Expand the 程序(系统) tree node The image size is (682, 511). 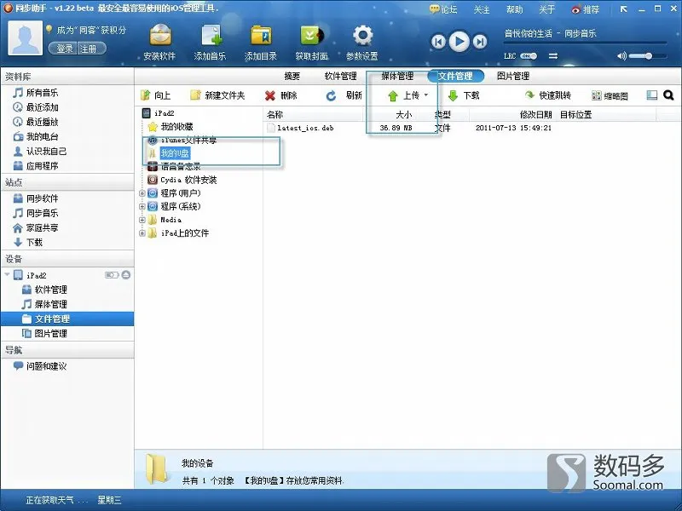click(142, 207)
